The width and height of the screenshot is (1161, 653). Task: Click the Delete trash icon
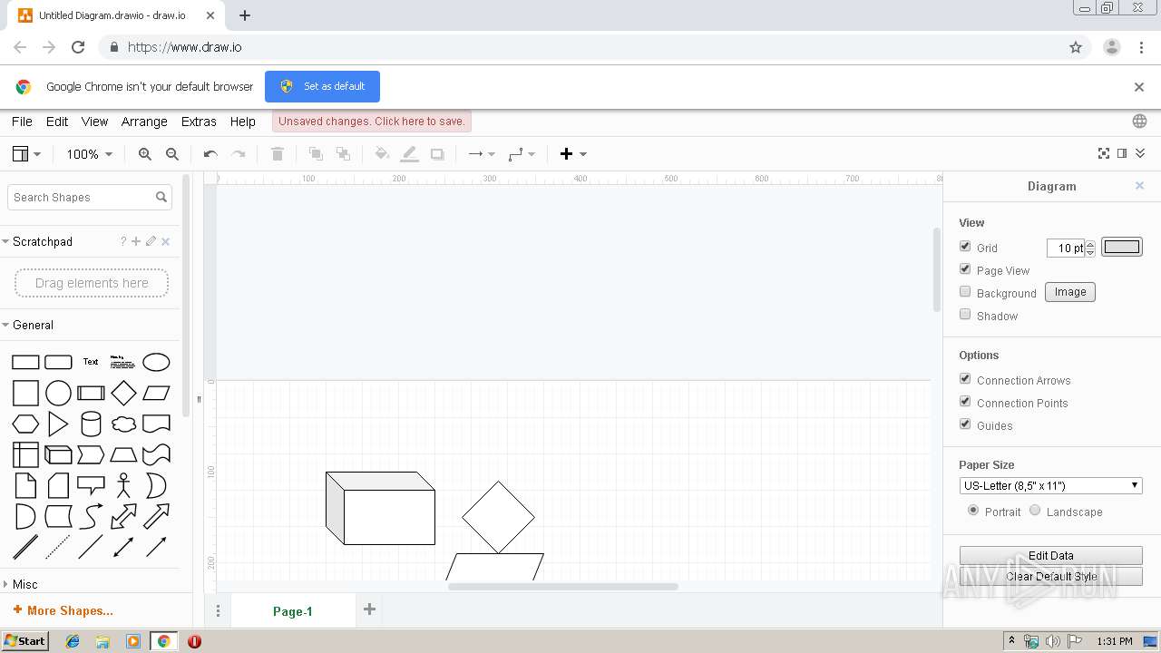pos(278,154)
